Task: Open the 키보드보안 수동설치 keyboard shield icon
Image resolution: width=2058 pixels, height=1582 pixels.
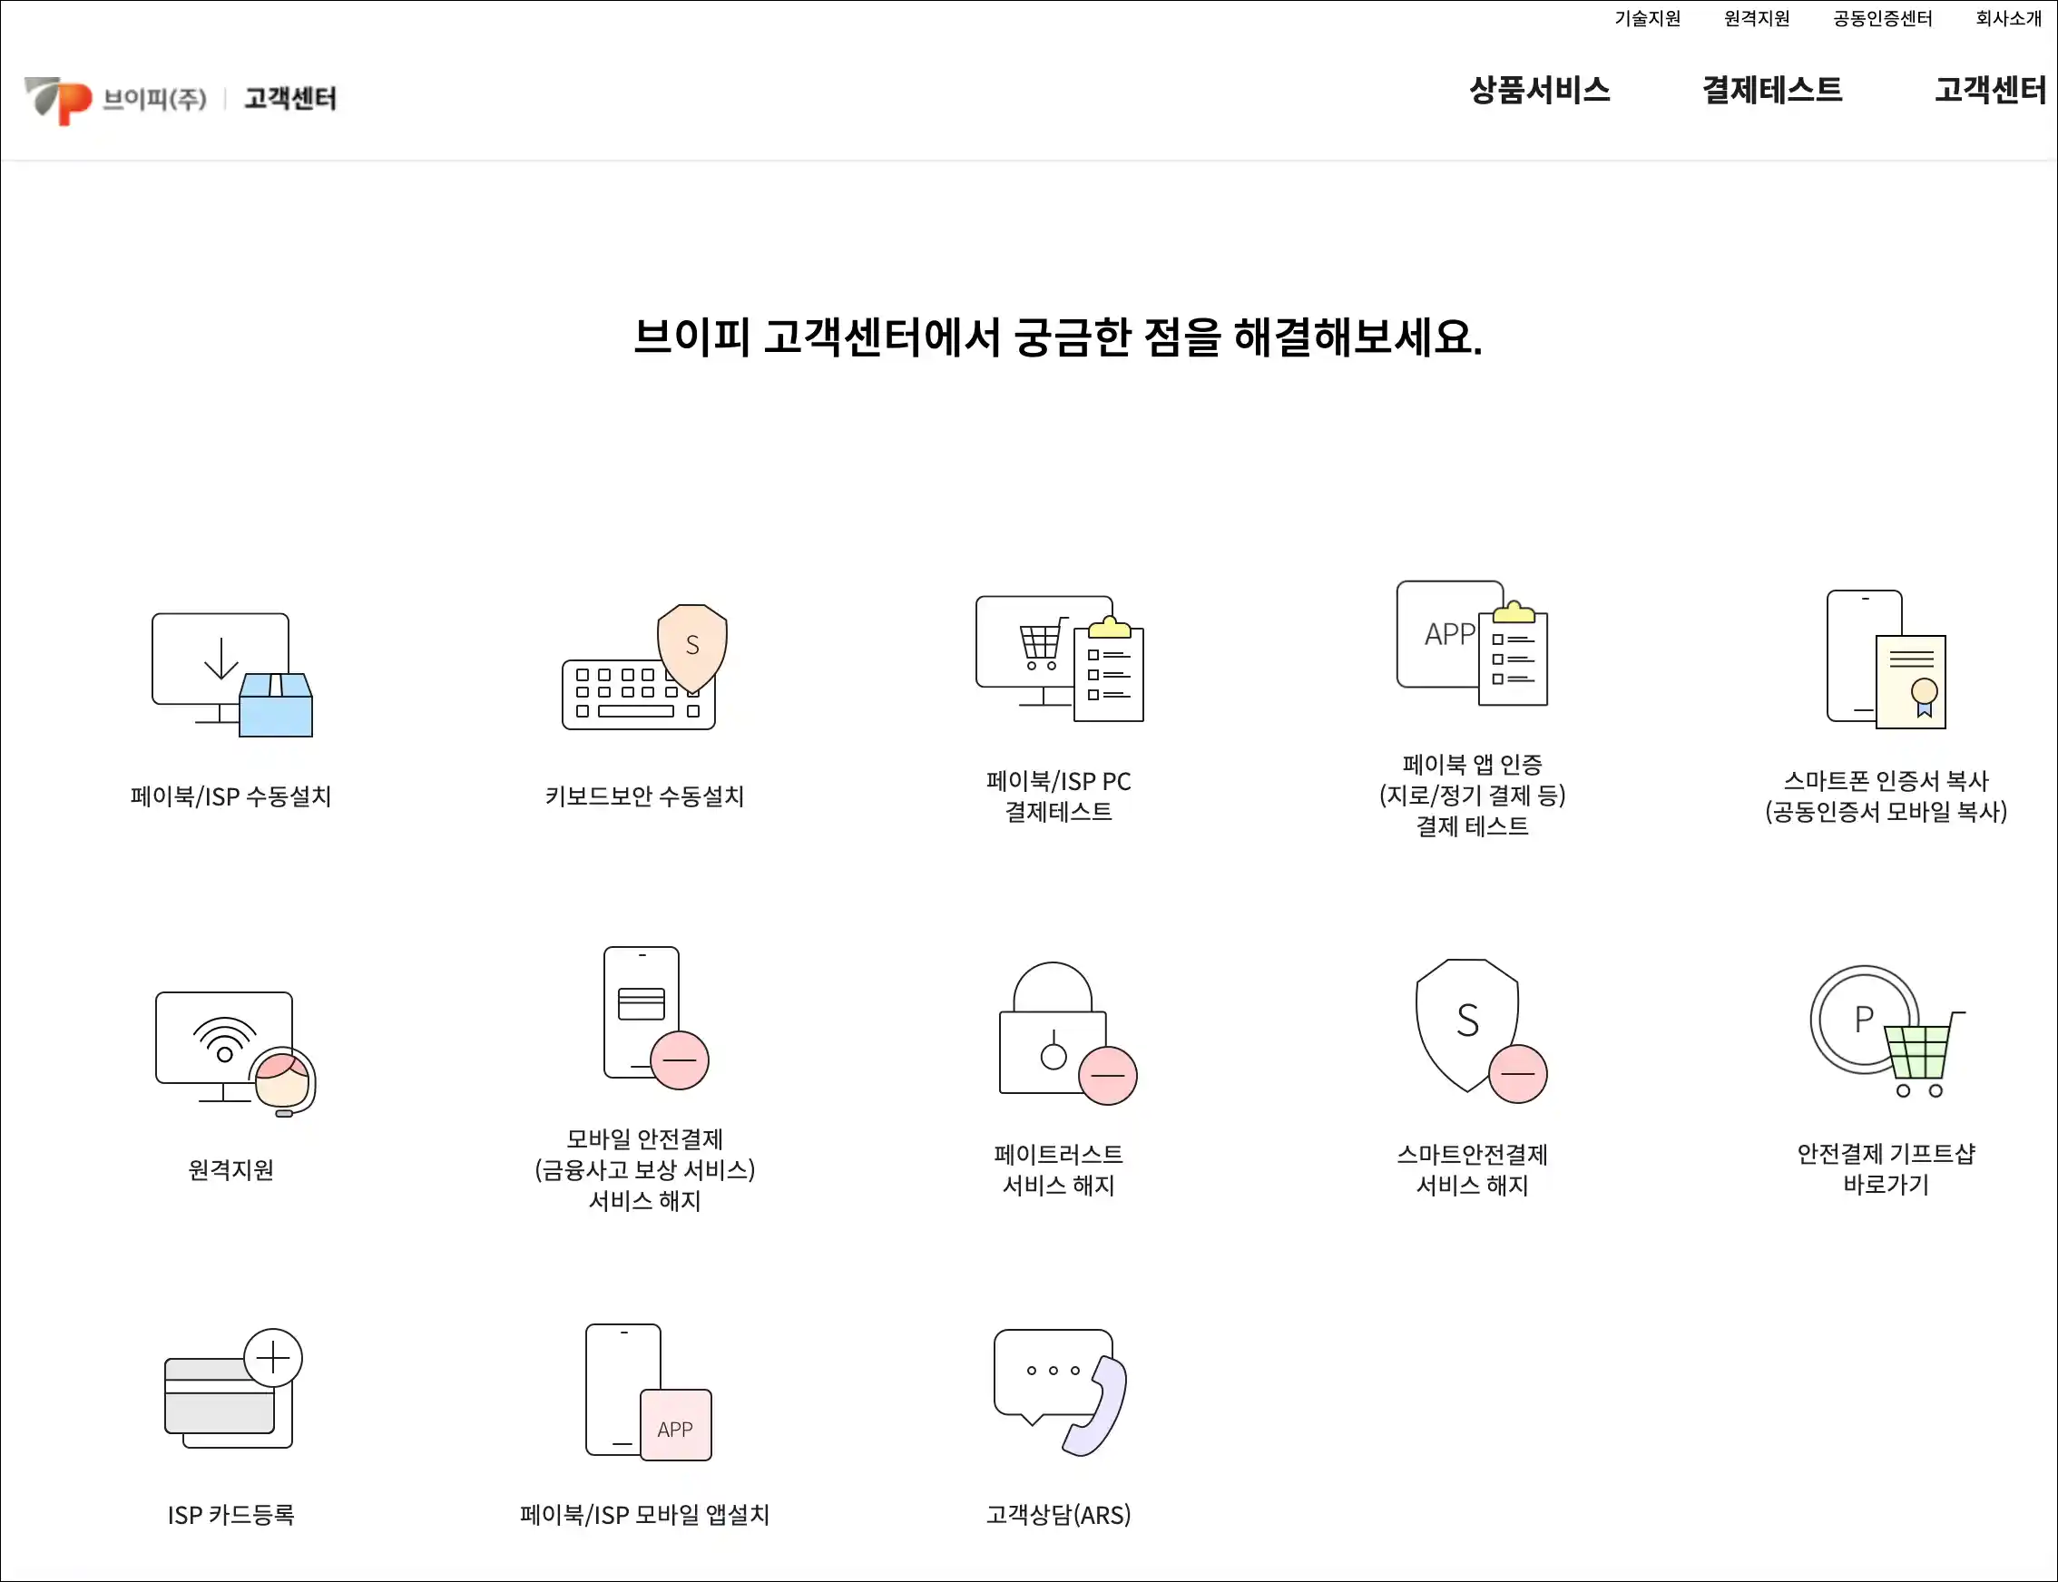Action: 645,667
